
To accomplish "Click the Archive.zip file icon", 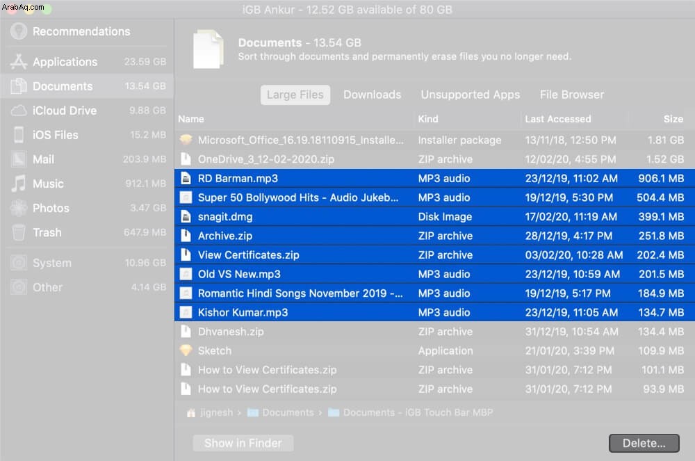I will tap(186, 236).
